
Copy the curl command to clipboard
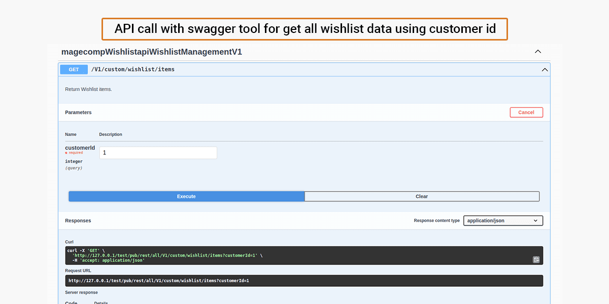click(536, 260)
